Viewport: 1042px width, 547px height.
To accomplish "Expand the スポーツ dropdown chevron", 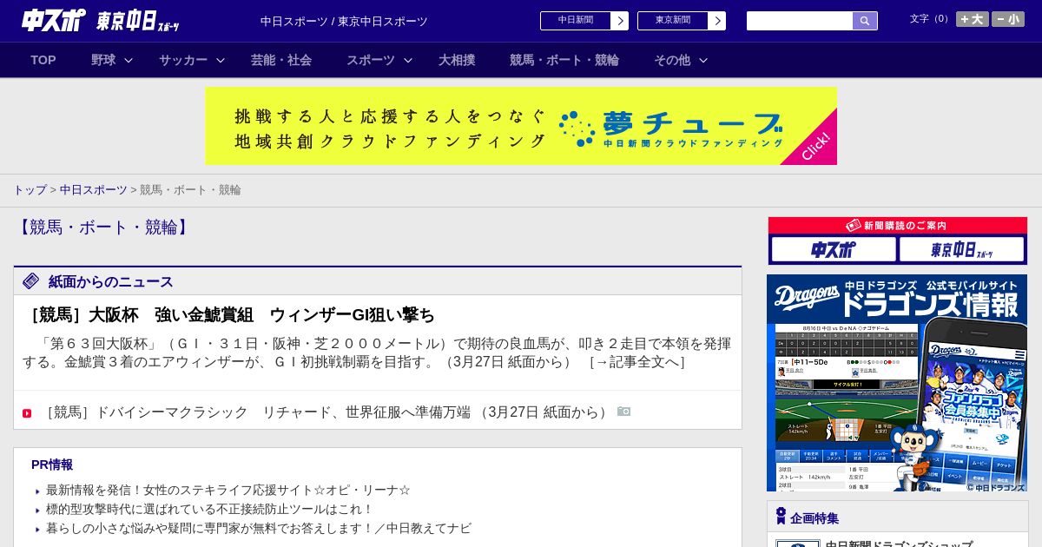I will [x=408, y=60].
